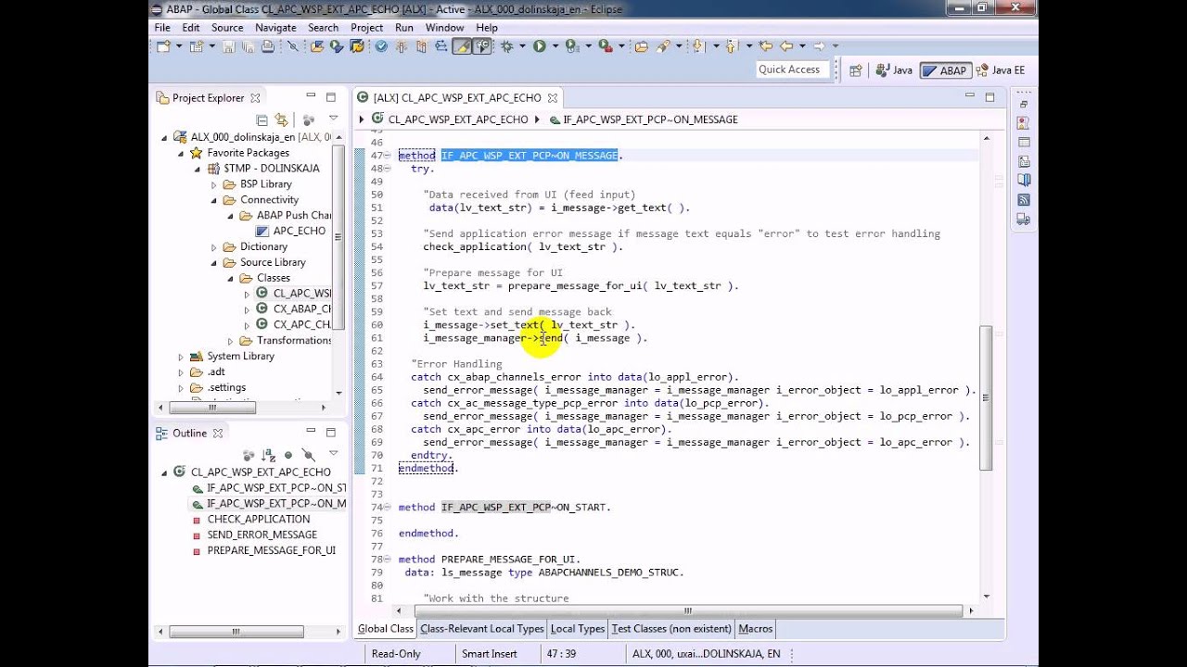Minimize the Project Explorer view

[x=312, y=96]
